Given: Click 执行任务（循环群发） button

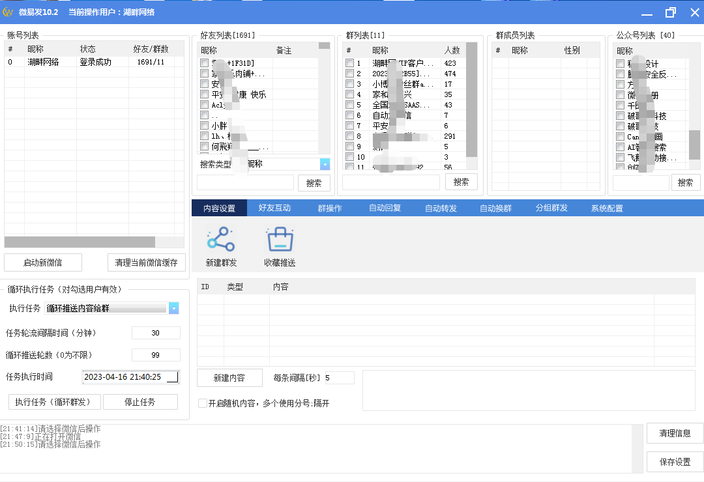Looking at the screenshot, I should (x=55, y=402).
